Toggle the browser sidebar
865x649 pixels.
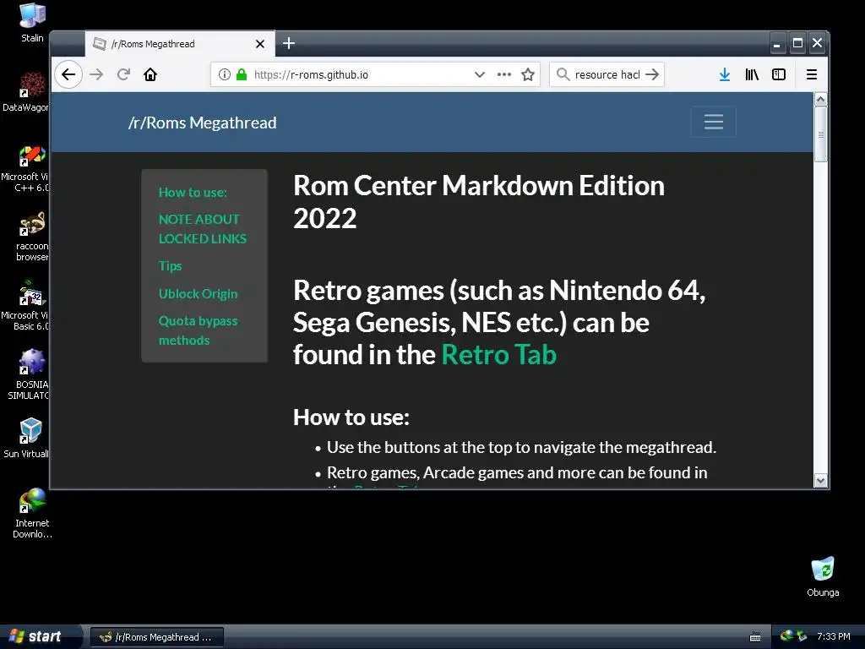(779, 74)
